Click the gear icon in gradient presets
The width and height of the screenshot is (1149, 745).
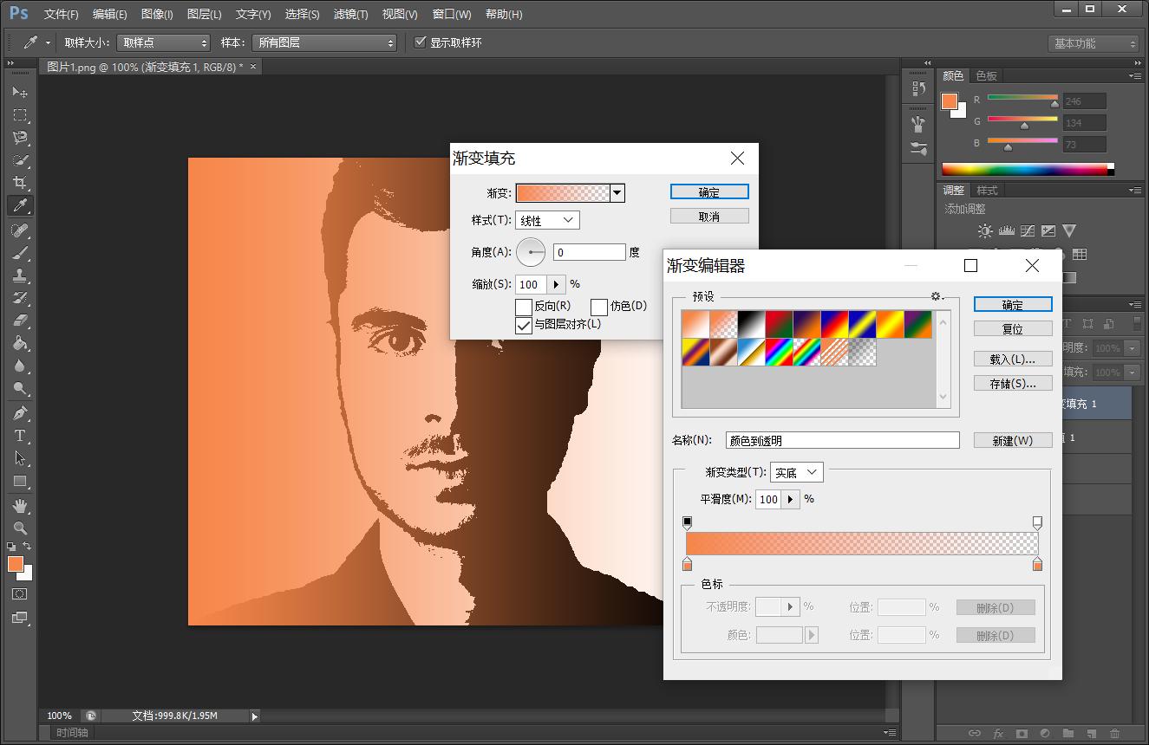click(937, 296)
